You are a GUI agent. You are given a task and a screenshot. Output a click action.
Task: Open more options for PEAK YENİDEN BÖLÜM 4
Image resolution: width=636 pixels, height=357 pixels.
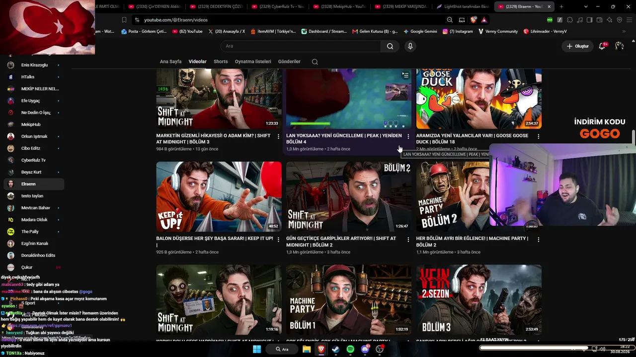click(408, 136)
